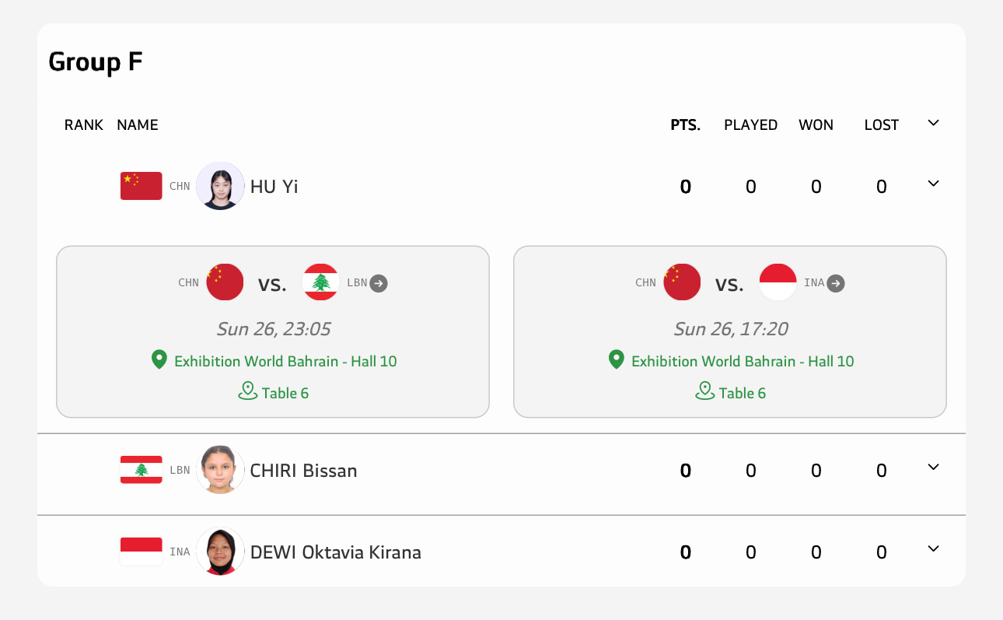Open Exhibition World Bahrain venue link for LBN match
The width and height of the screenshot is (1003, 620).
[285, 361]
